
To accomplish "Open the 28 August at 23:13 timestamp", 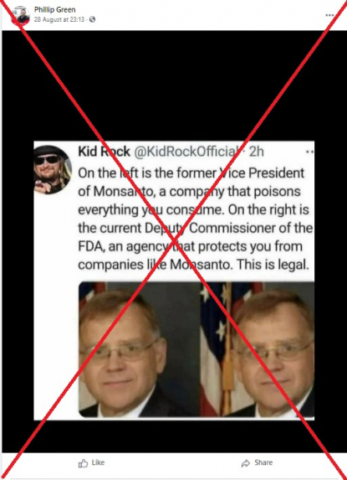I will (x=59, y=19).
